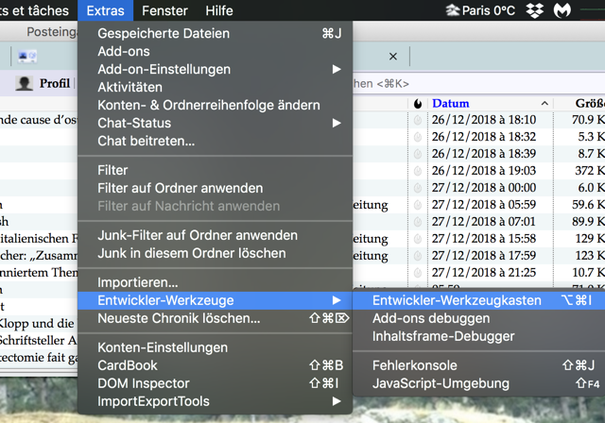
Task: Click the junk flame column header icon
Action: tap(418, 104)
